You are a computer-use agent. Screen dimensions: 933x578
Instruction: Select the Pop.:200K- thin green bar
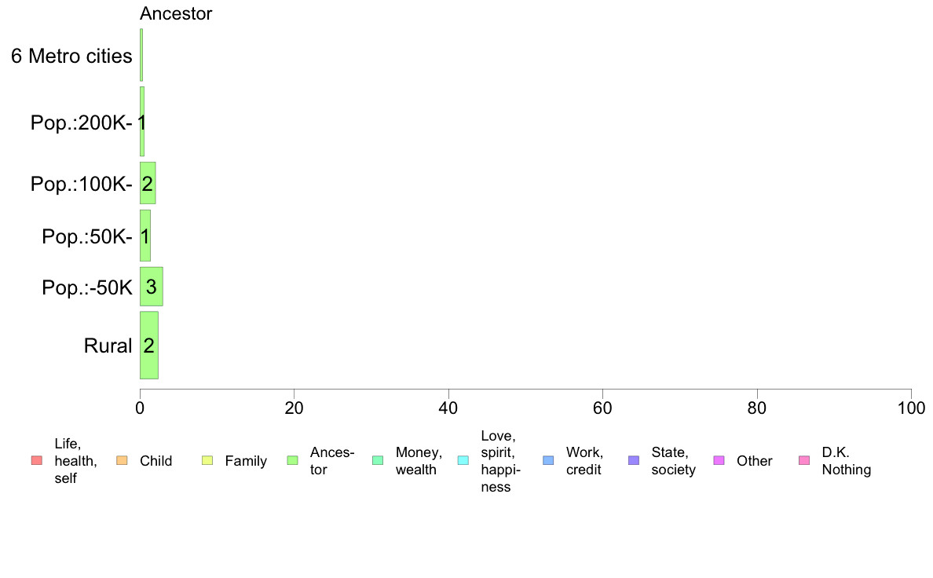142,122
